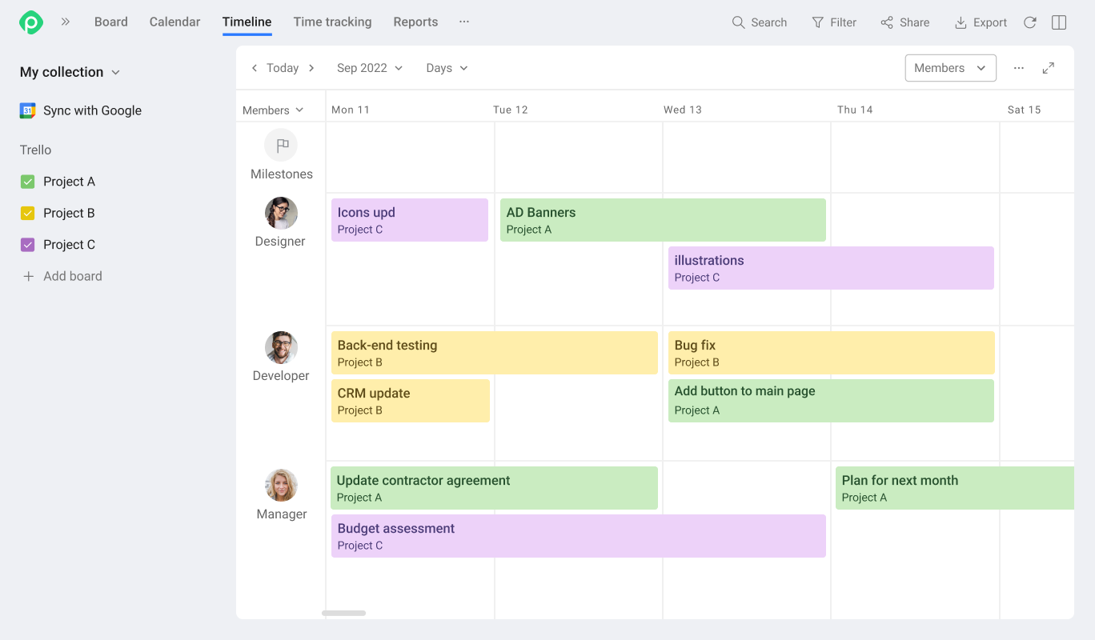Click Sync with Google link
This screenshot has height=640, width=1095.
coord(91,110)
